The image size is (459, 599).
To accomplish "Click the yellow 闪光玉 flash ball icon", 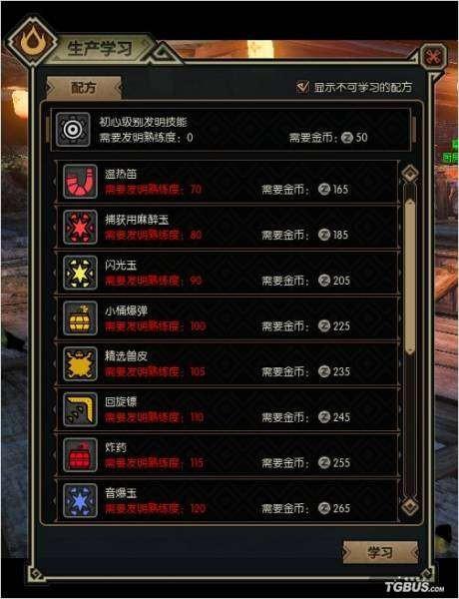I will 80,273.
